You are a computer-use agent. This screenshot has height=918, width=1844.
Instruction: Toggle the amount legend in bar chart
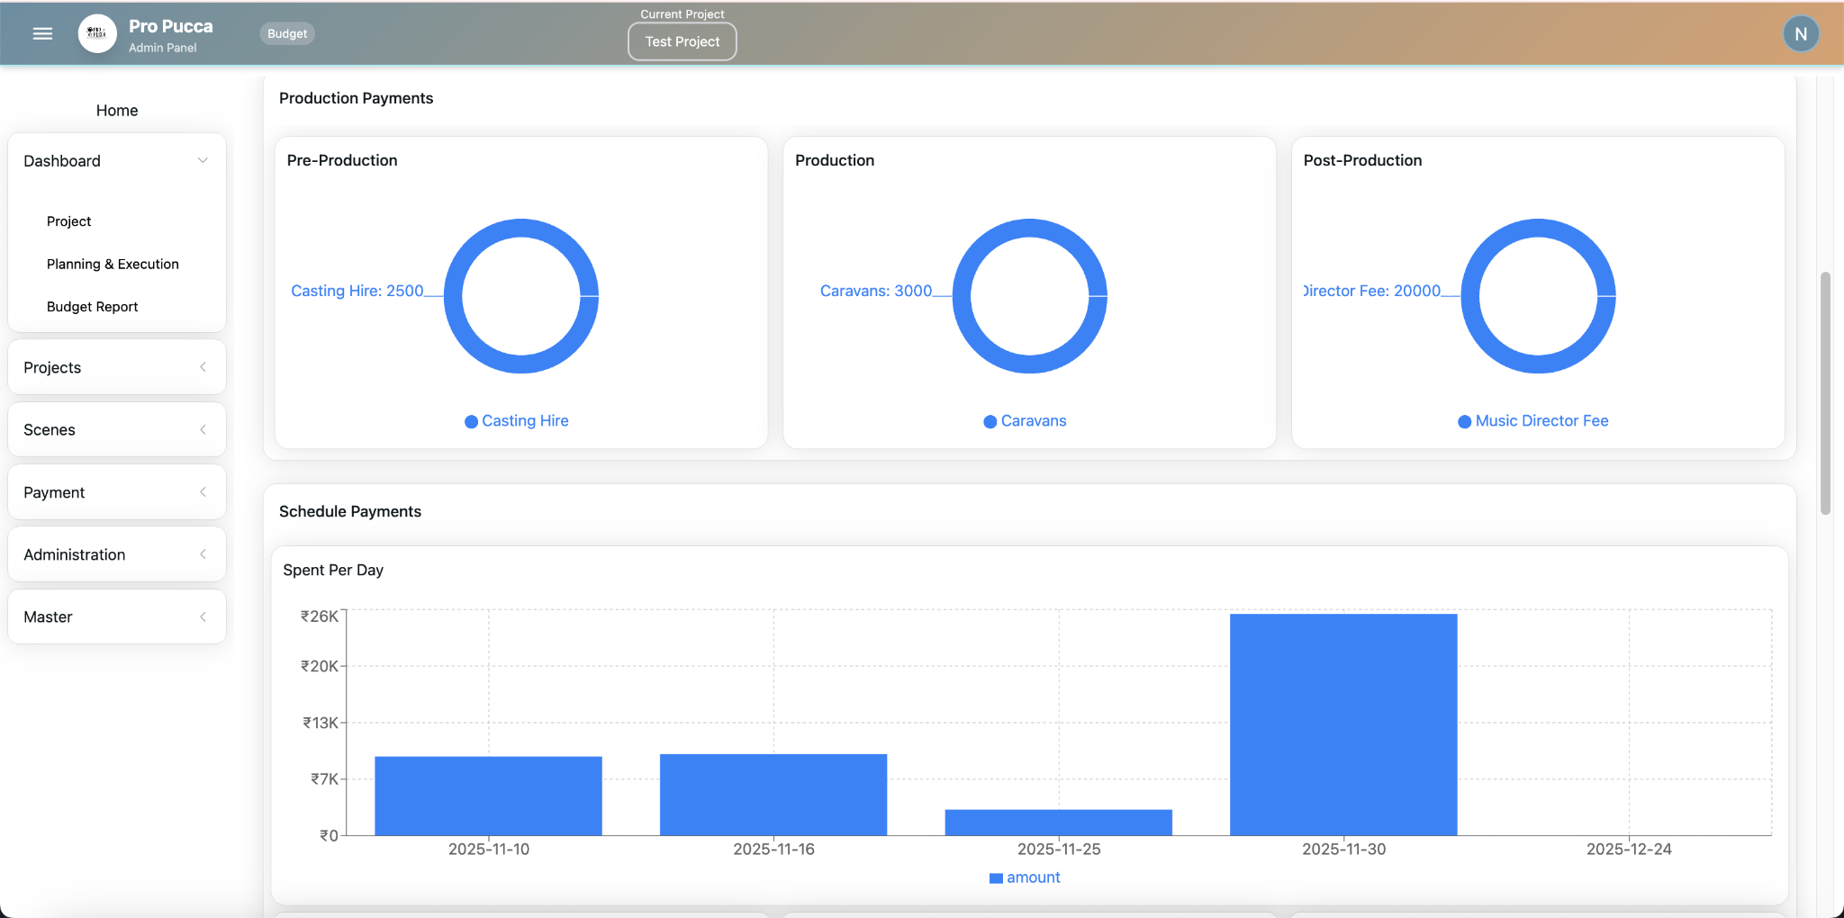tap(1024, 877)
